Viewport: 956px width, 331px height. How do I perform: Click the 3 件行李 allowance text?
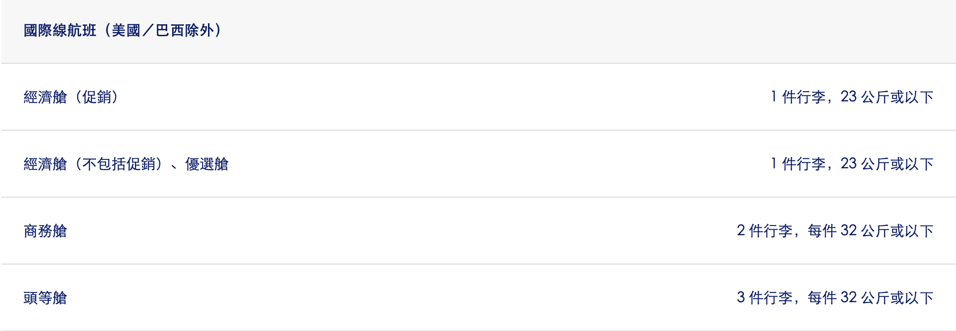point(765,298)
